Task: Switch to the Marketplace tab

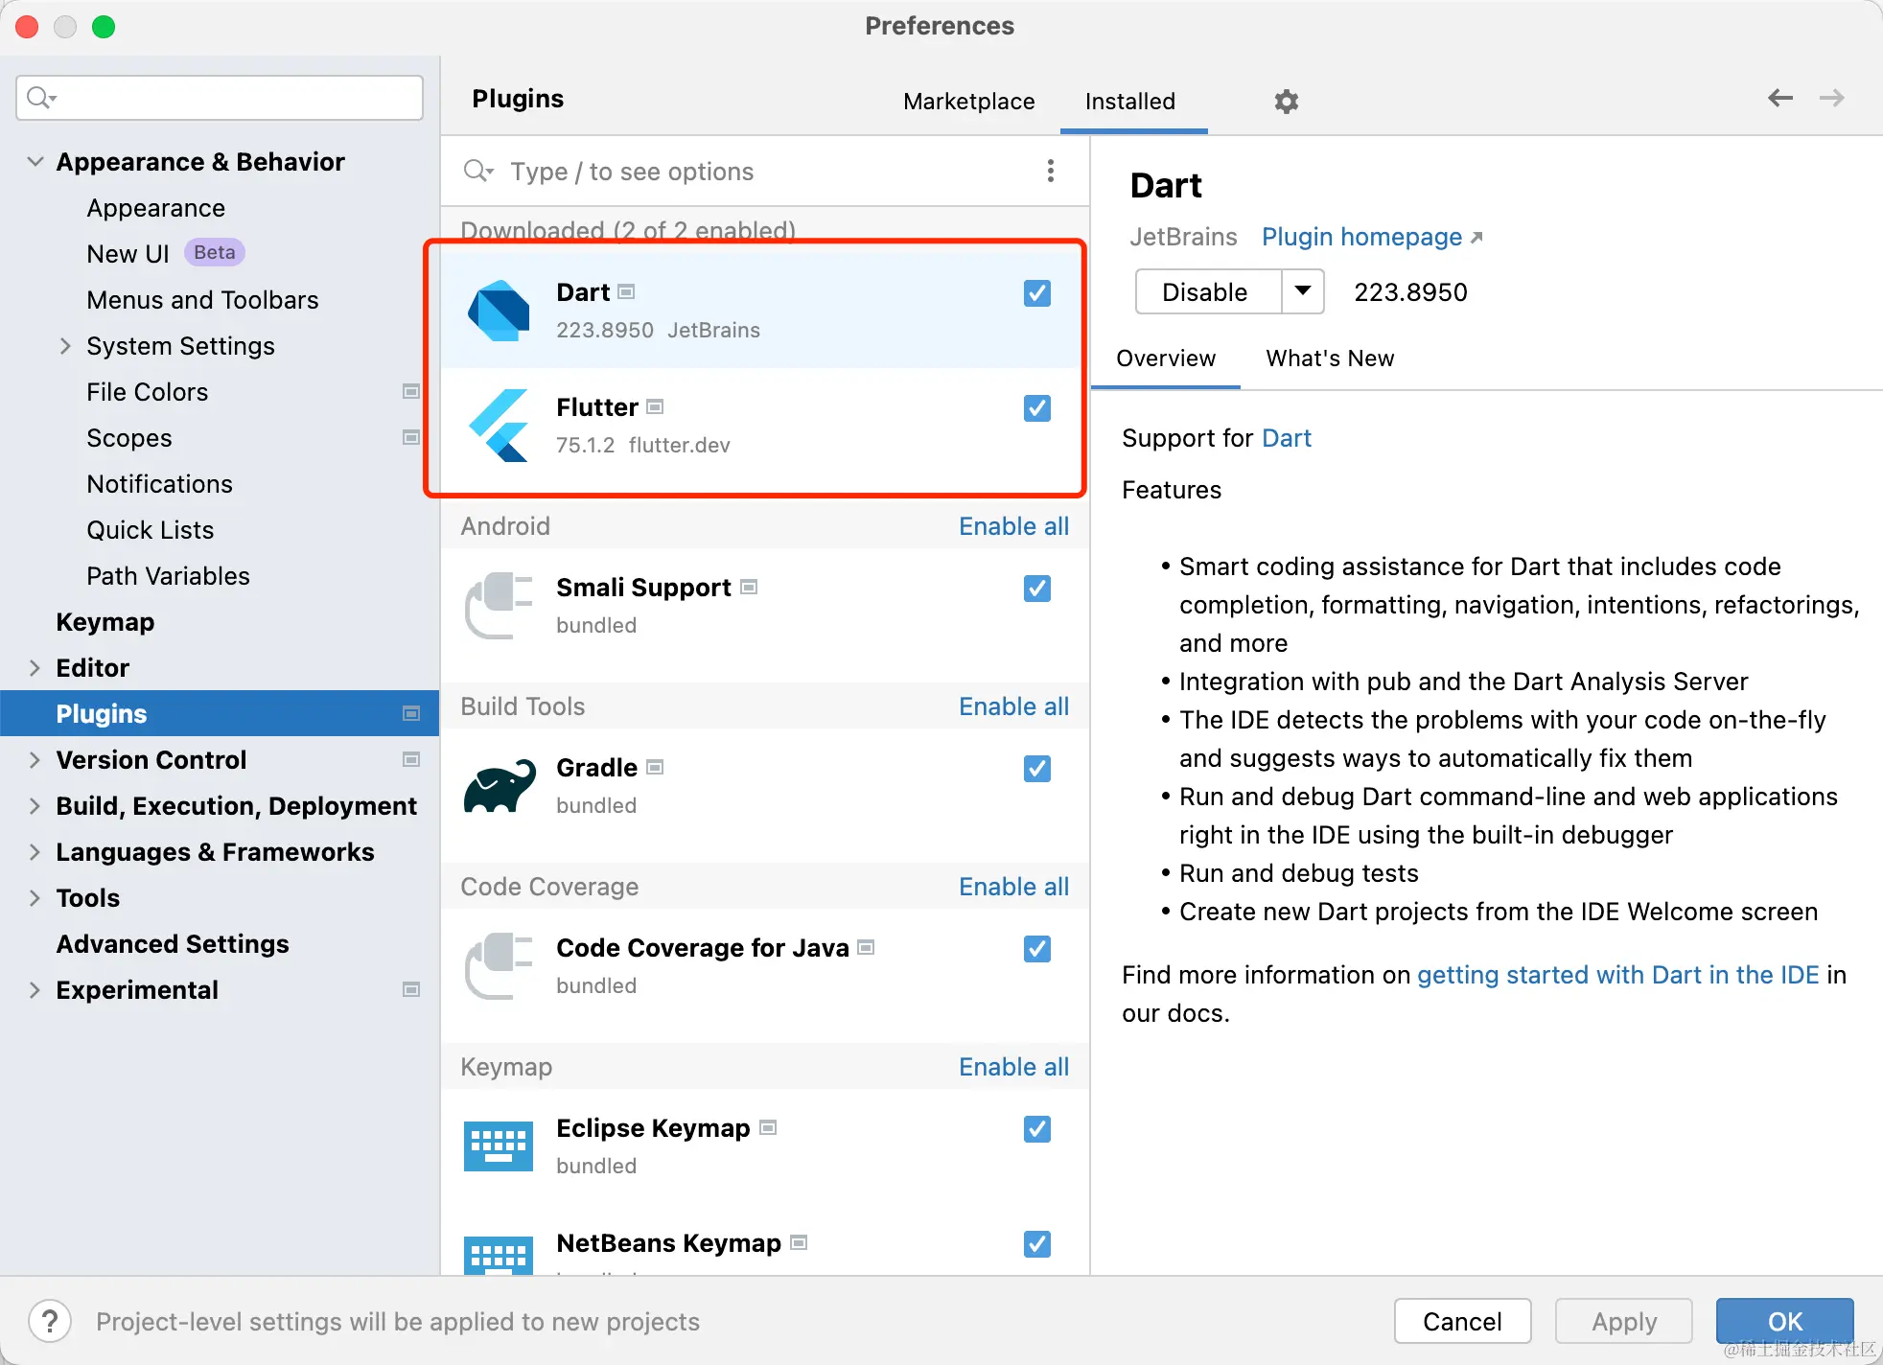Action: [x=968, y=101]
